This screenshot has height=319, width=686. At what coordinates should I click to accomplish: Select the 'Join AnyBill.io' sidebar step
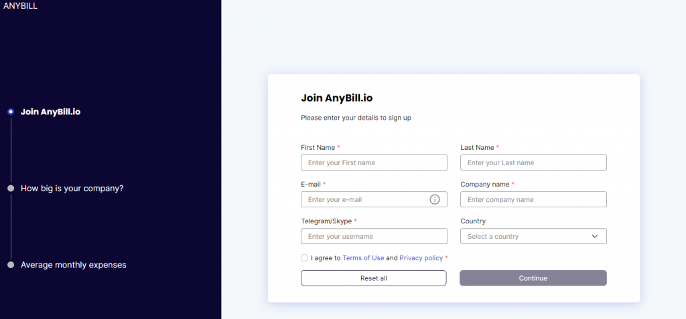tap(51, 112)
